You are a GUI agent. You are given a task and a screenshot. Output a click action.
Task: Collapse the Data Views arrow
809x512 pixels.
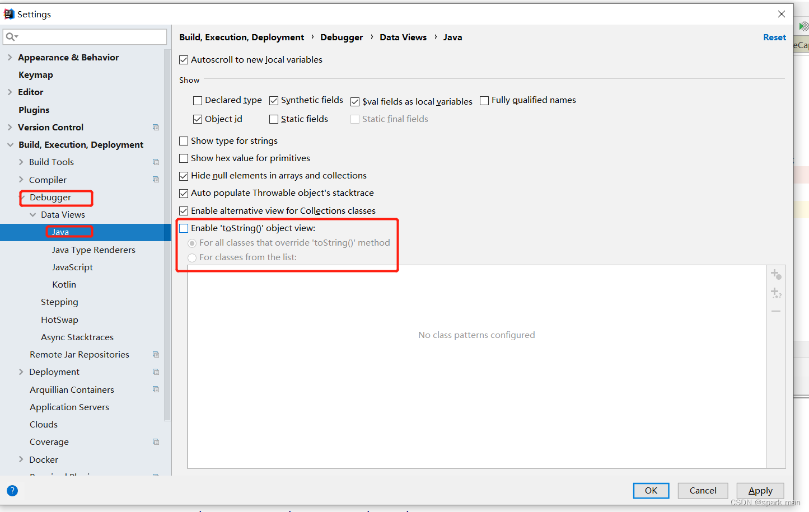click(x=32, y=214)
